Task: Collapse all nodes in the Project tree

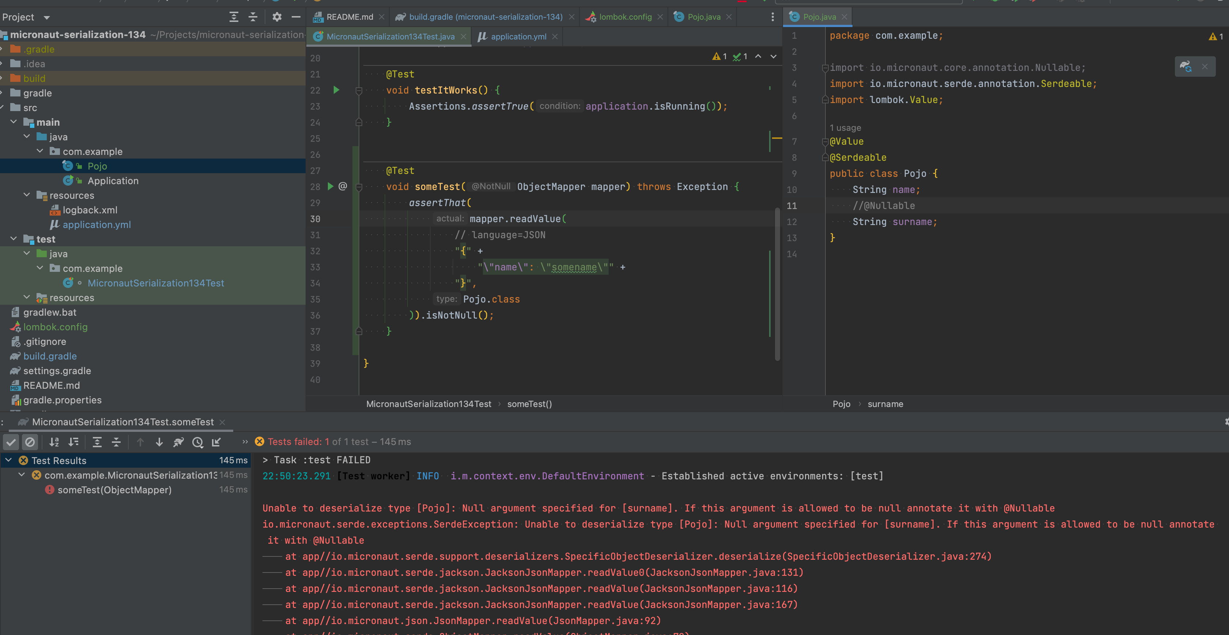Action: click(252, 17)
